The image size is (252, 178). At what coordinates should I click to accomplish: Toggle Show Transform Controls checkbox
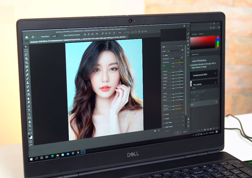62,36
